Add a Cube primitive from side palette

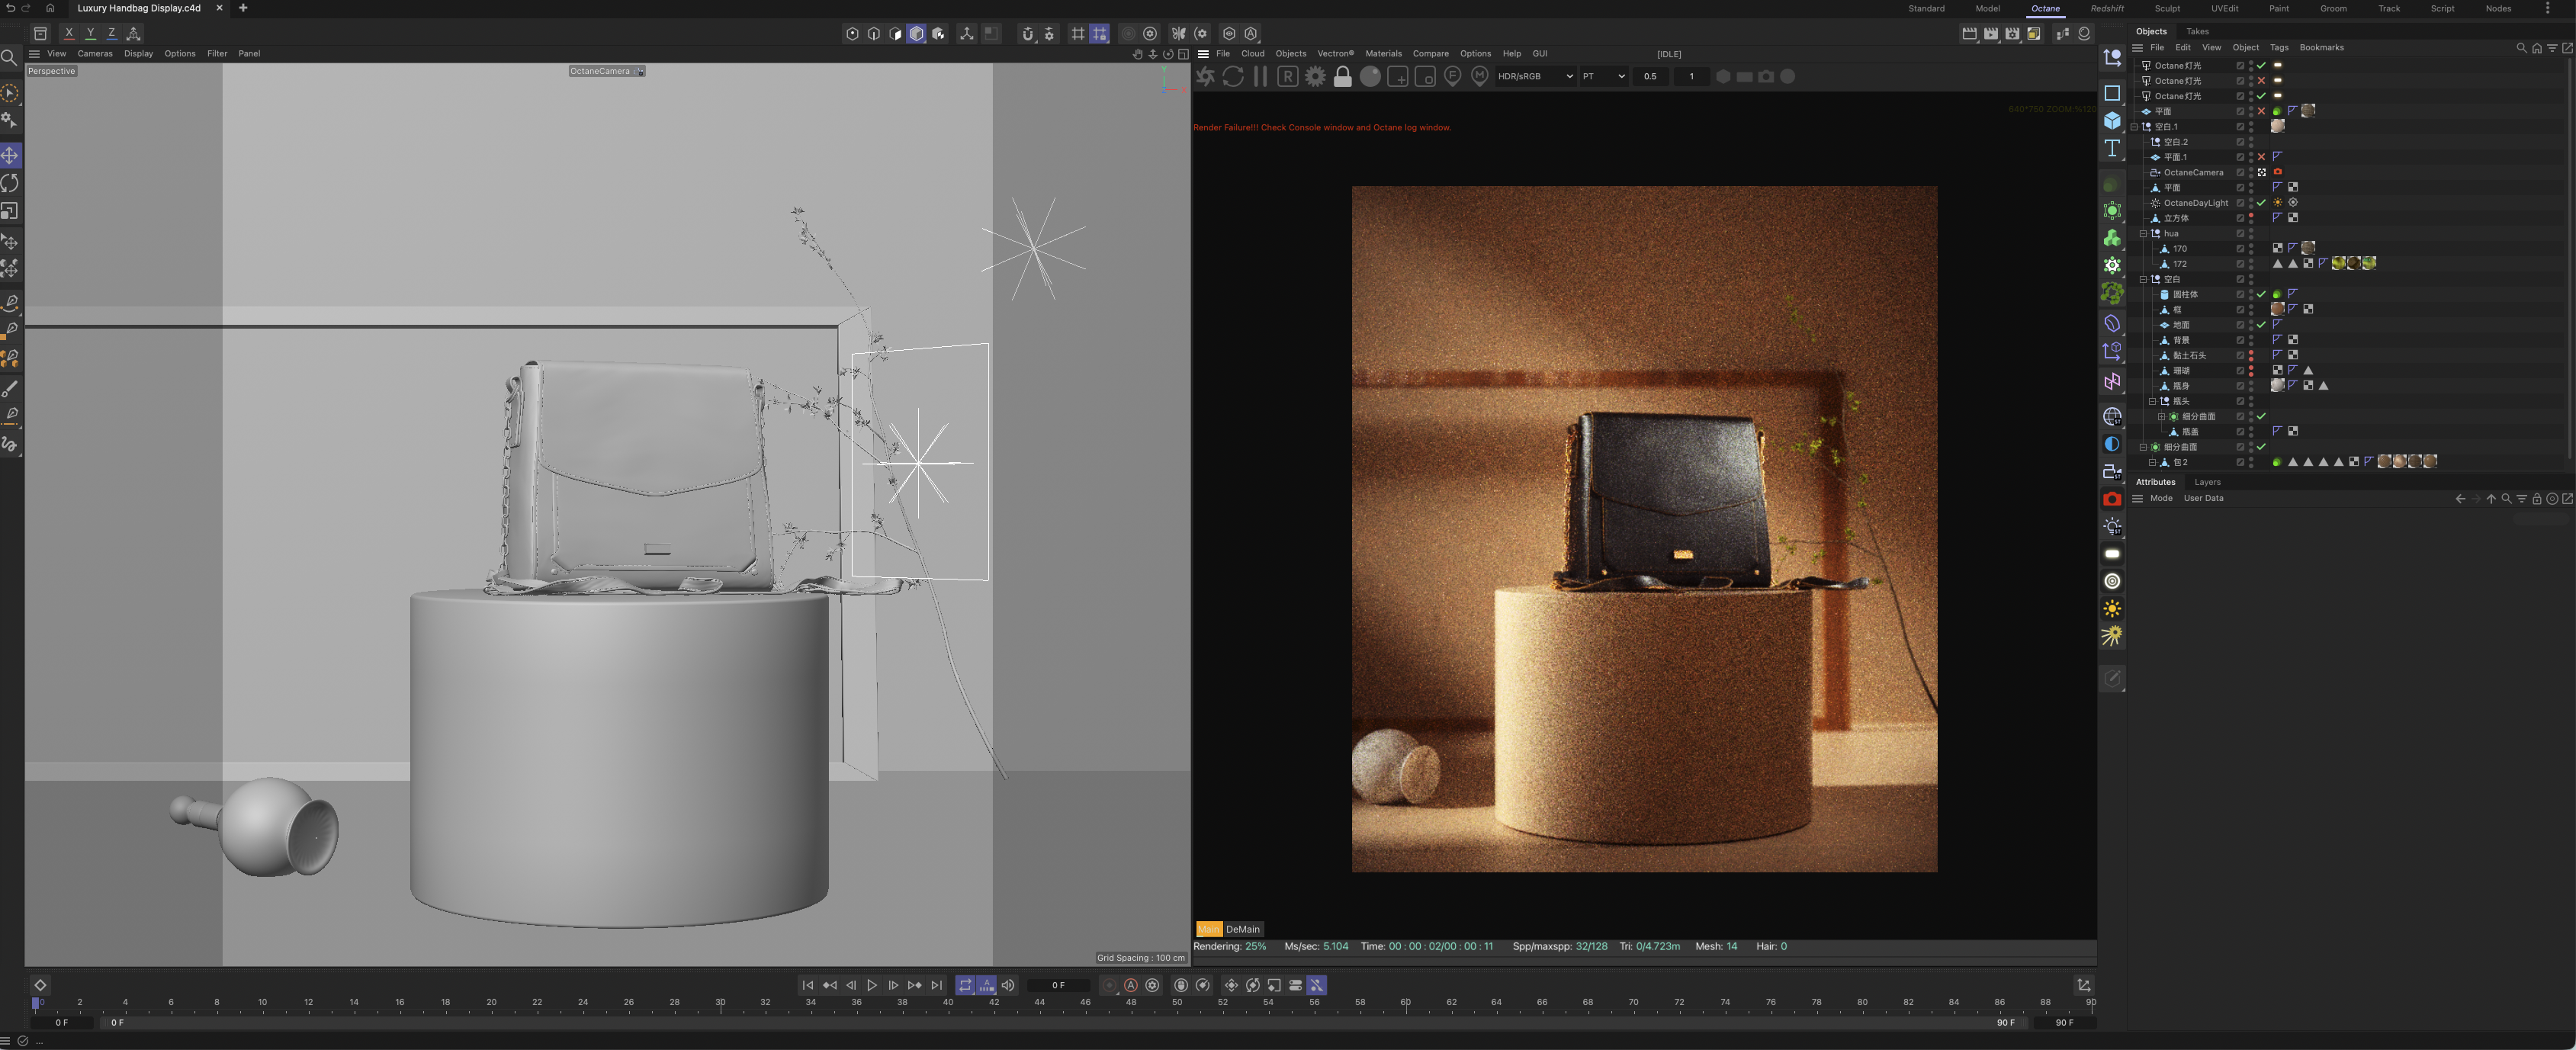click(2112, 120)
